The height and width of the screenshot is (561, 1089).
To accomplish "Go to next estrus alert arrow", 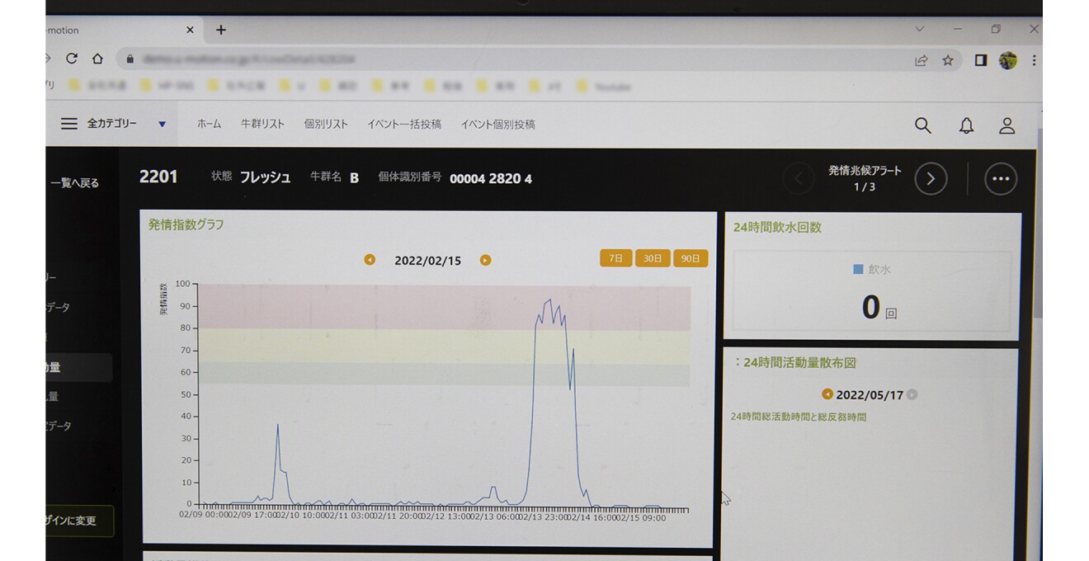I will tap(931, 178).
